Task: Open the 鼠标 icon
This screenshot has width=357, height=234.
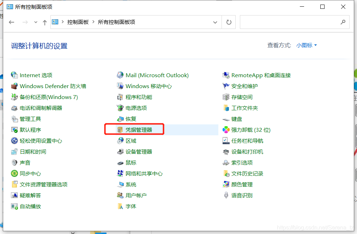Action: click(120, 162)
